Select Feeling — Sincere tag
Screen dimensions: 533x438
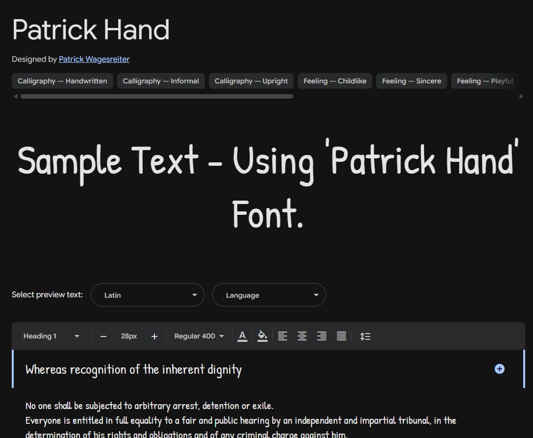(411, 81)
